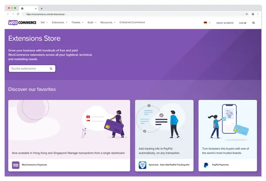Click Synctrack - Auto Add PayPal Tracking Info
This screenshot has height=181, width=266.
169,165
